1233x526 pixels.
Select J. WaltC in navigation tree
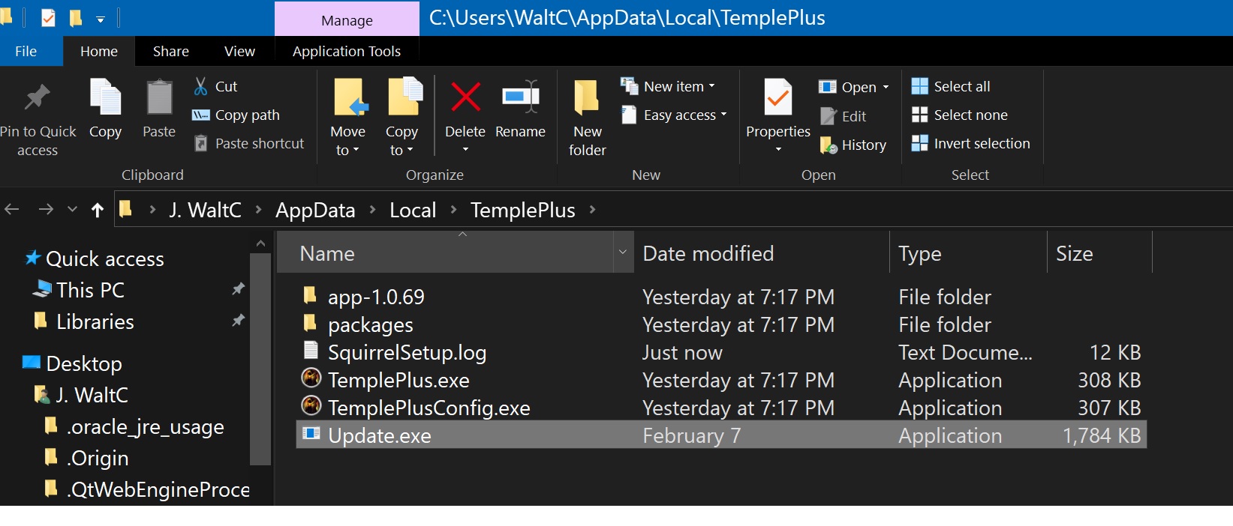click(82, 395)
